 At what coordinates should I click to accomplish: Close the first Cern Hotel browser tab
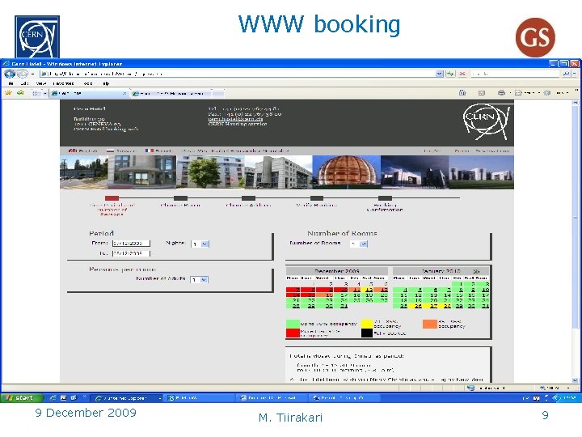pyautogui.click(x=124, y=93)
